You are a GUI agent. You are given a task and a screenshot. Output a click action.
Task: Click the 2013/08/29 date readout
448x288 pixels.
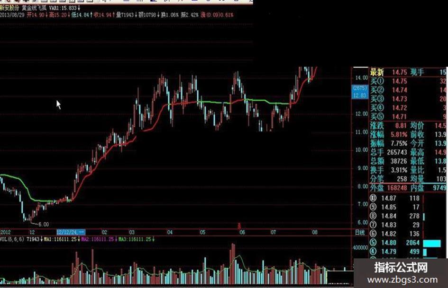(12, 15)
